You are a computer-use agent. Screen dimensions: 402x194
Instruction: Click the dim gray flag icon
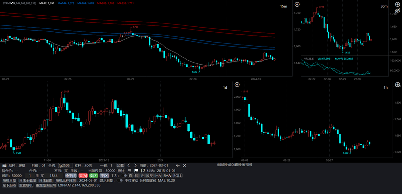tap(130, 171)
